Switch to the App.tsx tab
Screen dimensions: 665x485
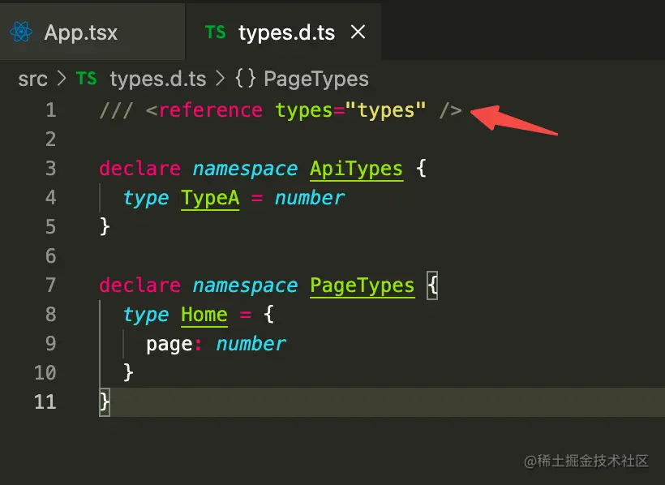[x=80, y=32]
